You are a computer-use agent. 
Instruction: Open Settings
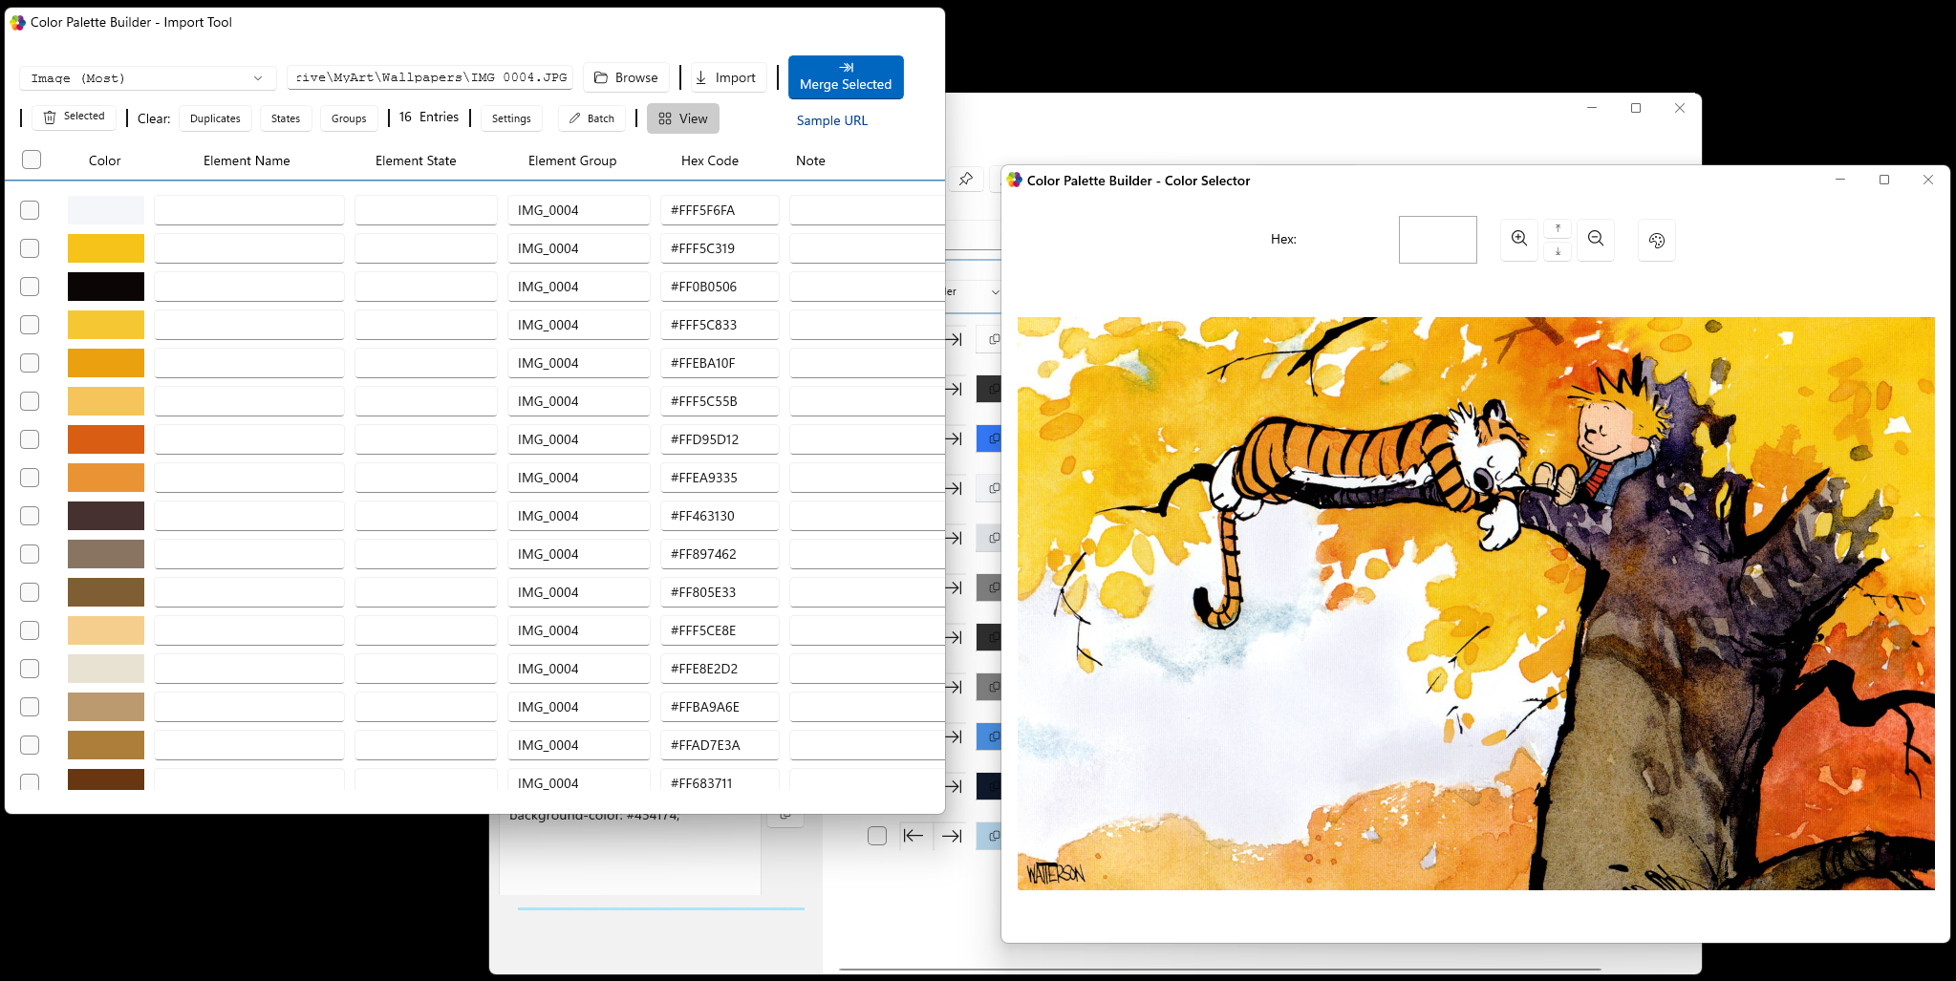click(511, 118)
